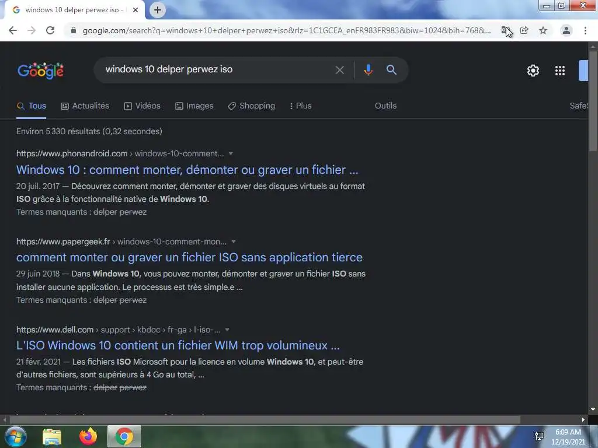Image resolution: width=598 pixels, height=448 pixels.
Task: Click '21 févr. 2021' snippet text
Action: pos(39,362)
